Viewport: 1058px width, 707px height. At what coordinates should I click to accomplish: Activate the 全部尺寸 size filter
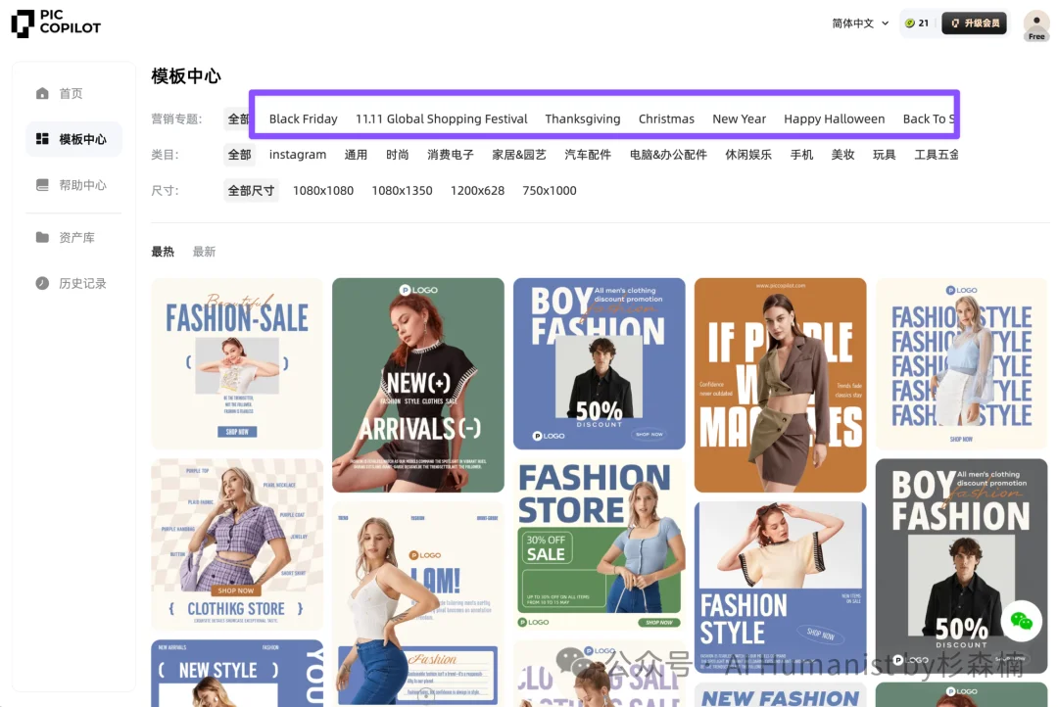pos(251,190)
